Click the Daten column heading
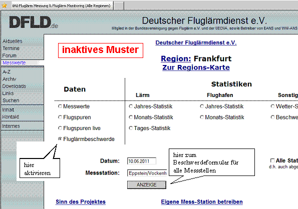 pyautogui.click(x=75, y=89)
